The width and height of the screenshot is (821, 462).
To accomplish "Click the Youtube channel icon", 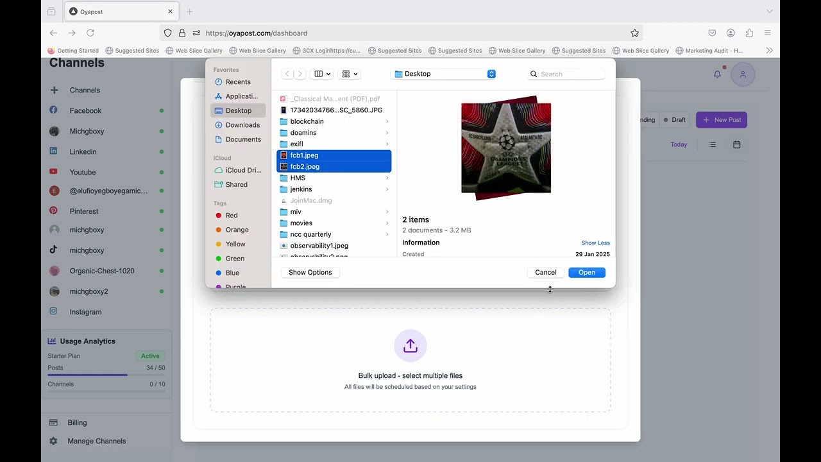I will click(x=54, y=171).
